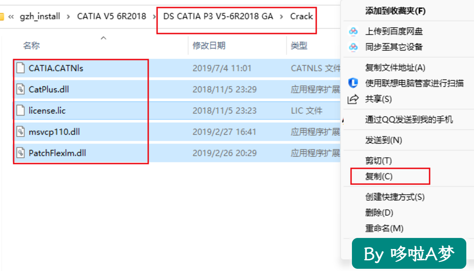Image resolution: width=474 pixels, height=271 pixels.
Task: Click the share icon beside 共享(S)
Action: click(x=353, y=99)
